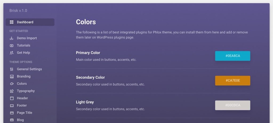Open the Demo Import link

(27, 38)
